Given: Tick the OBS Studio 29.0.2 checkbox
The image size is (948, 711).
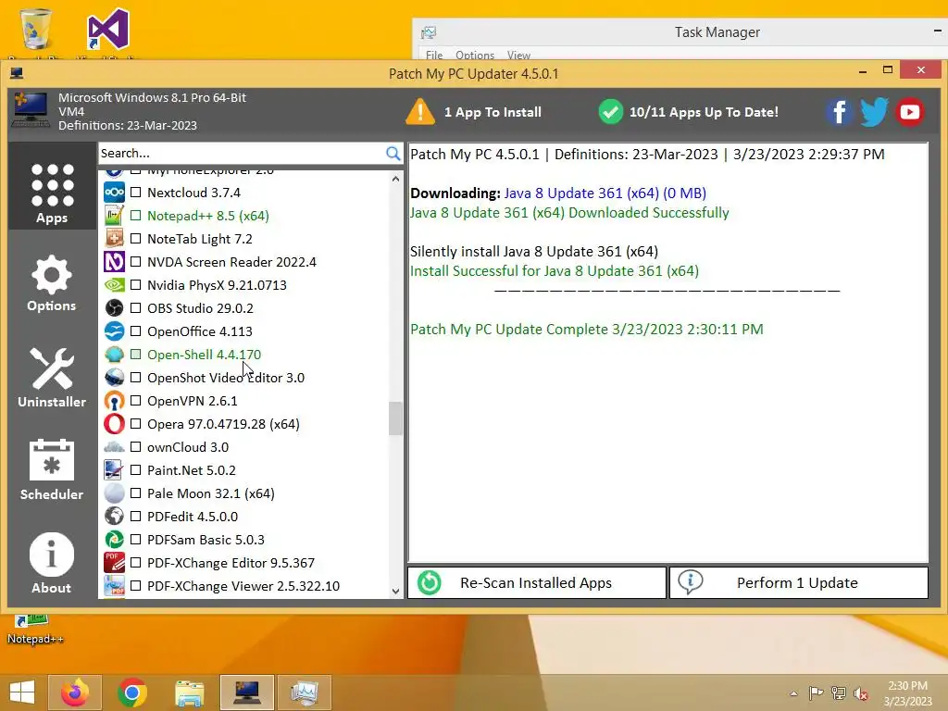Looking at the screenshot, I should (136, 308).
